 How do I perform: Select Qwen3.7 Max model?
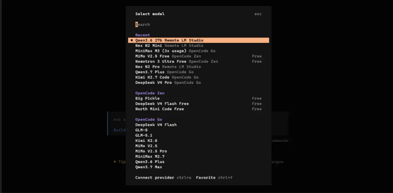pos(198,167)
